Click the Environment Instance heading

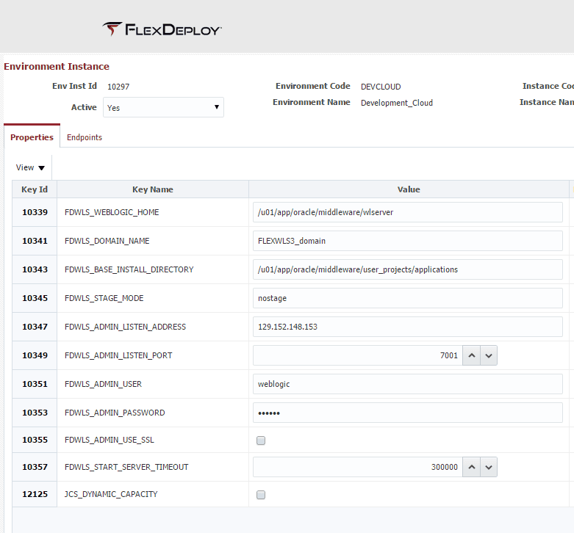pyautogui.click(x=57, y=66)
